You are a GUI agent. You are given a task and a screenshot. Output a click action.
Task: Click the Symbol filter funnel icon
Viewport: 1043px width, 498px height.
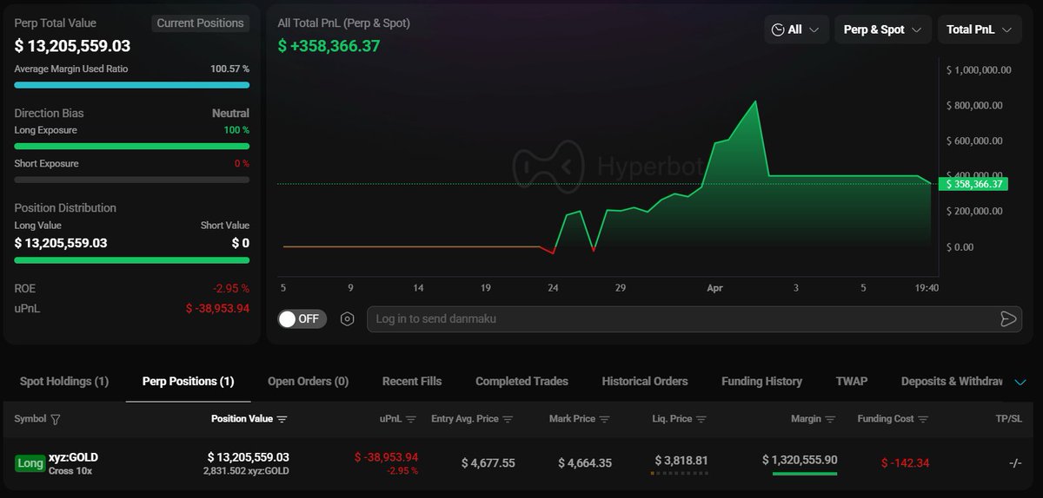click(56, 419)
